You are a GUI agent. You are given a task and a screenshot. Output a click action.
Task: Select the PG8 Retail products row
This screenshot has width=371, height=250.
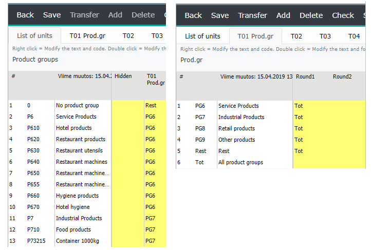[x=236, y=128]
